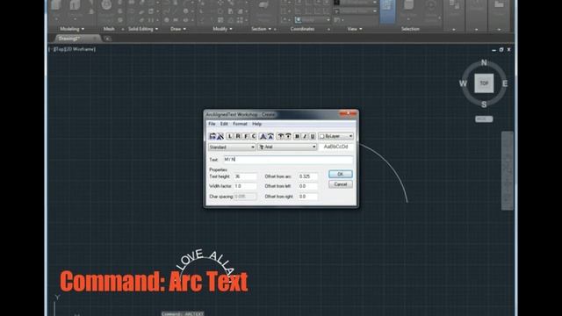Open the File menu in ArcAlignedText Workshop
Image resolution: width=562 pixels, height=316 pixels.
click(x=212, y=124)
